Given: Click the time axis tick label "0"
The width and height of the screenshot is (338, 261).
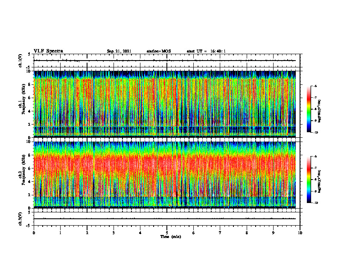Looking at the screenshot, I should click(x=34, y=233).
